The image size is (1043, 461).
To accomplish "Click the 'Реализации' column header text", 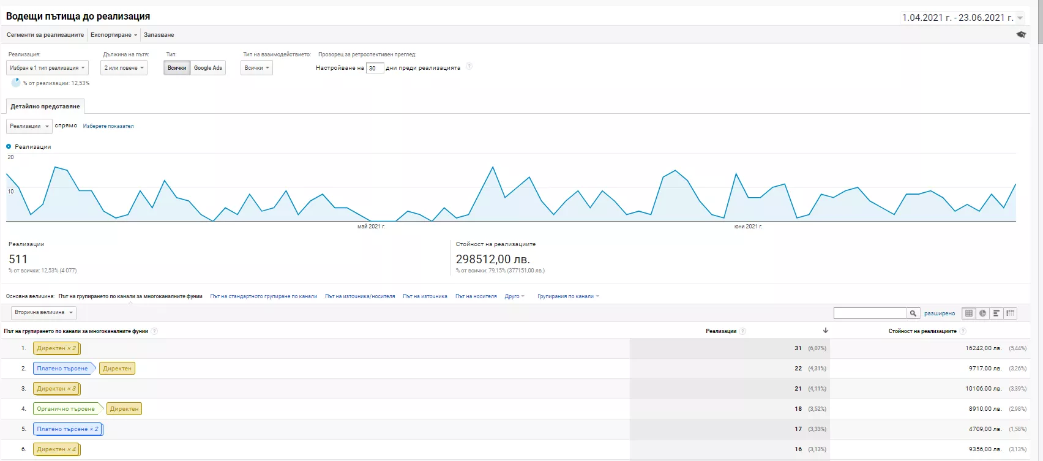I will pyautogui.click(x=721, y=331).
